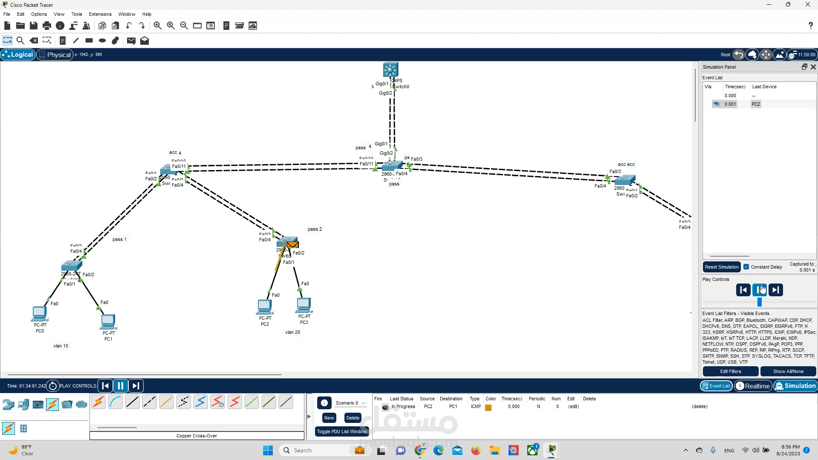The width and height of the screenshot is (818, 460).
Task: Click the Paste toolbar icon
Action: (115, 26)
